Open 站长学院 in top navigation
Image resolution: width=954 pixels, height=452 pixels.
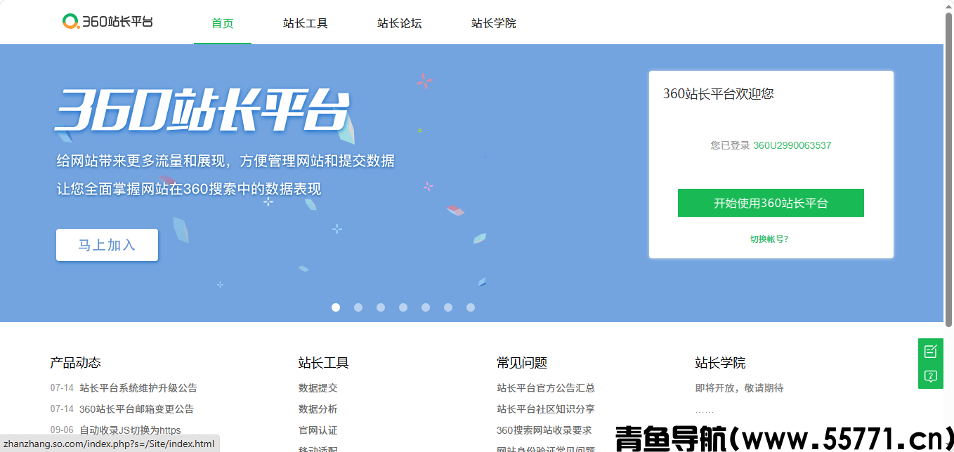pos(494,23)
